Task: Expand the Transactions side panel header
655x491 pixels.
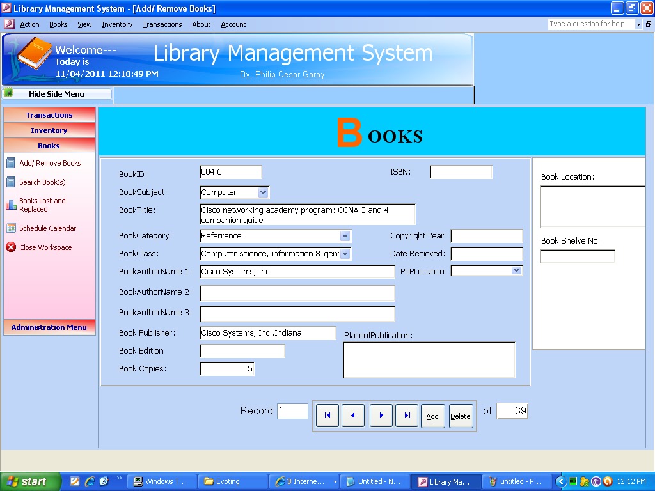Action: point(49,115)
